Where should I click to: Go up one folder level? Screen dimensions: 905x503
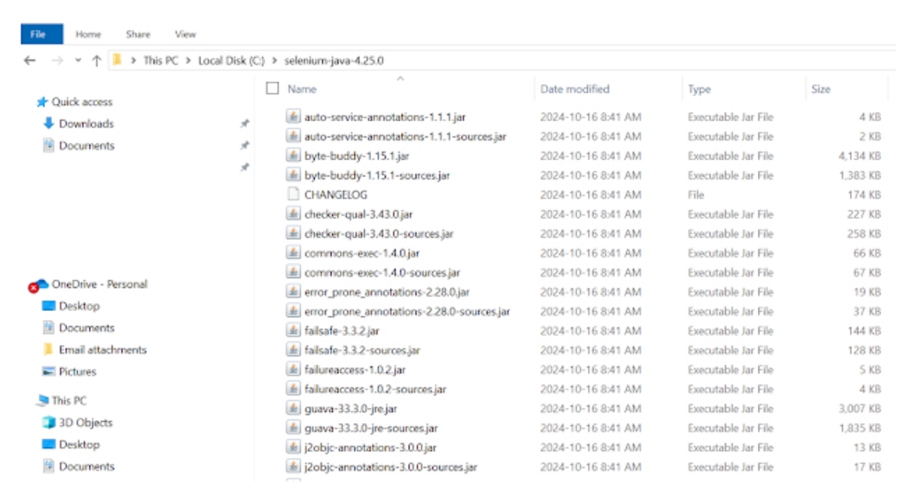[x=97, y=60]
